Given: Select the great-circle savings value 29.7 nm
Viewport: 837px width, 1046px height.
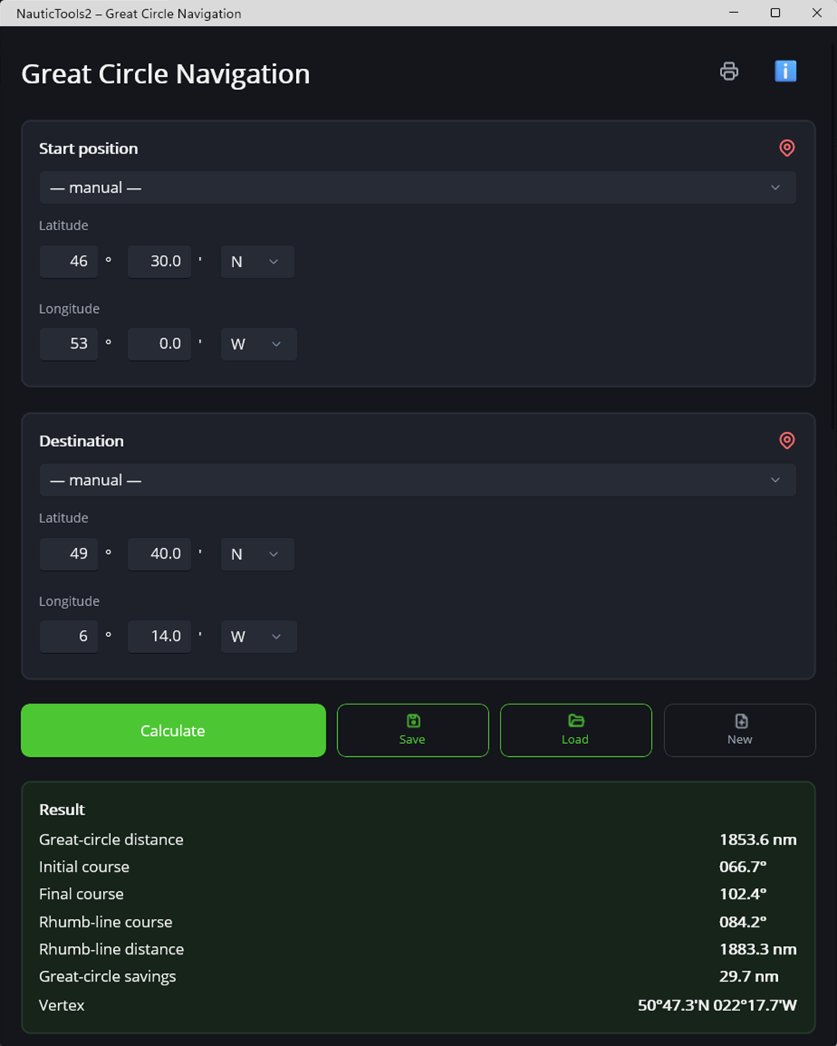Looking at the screenshot, I should (749, 976).
